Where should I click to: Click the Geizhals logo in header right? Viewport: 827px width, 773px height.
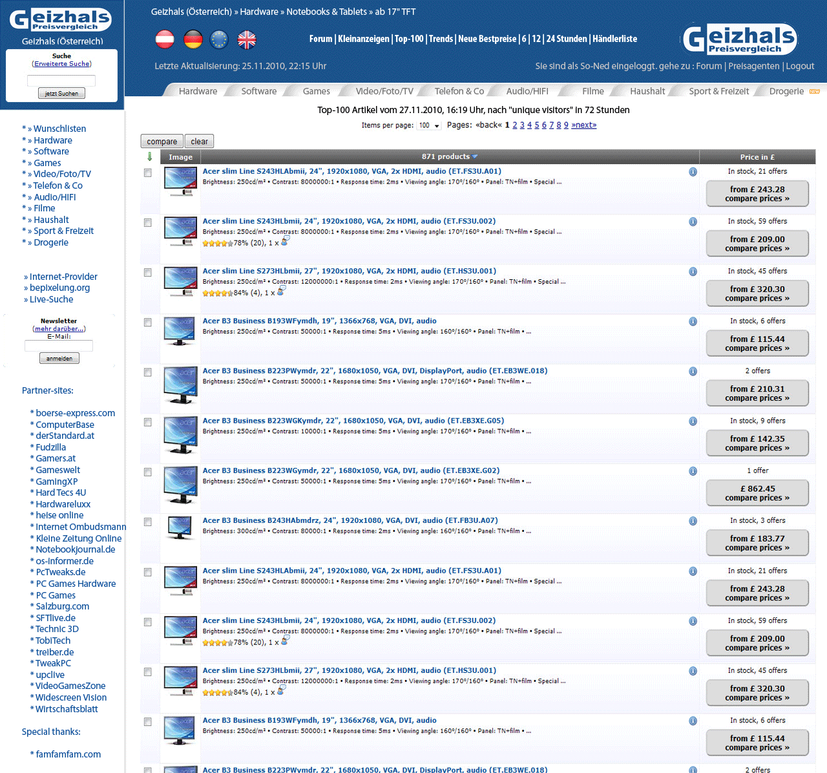point(740,39)
